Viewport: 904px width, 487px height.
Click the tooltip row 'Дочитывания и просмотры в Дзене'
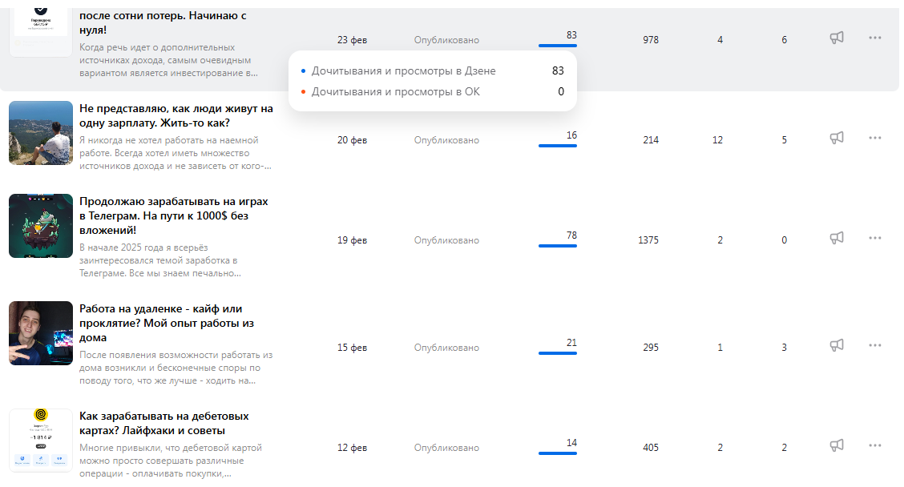point(433,71)
